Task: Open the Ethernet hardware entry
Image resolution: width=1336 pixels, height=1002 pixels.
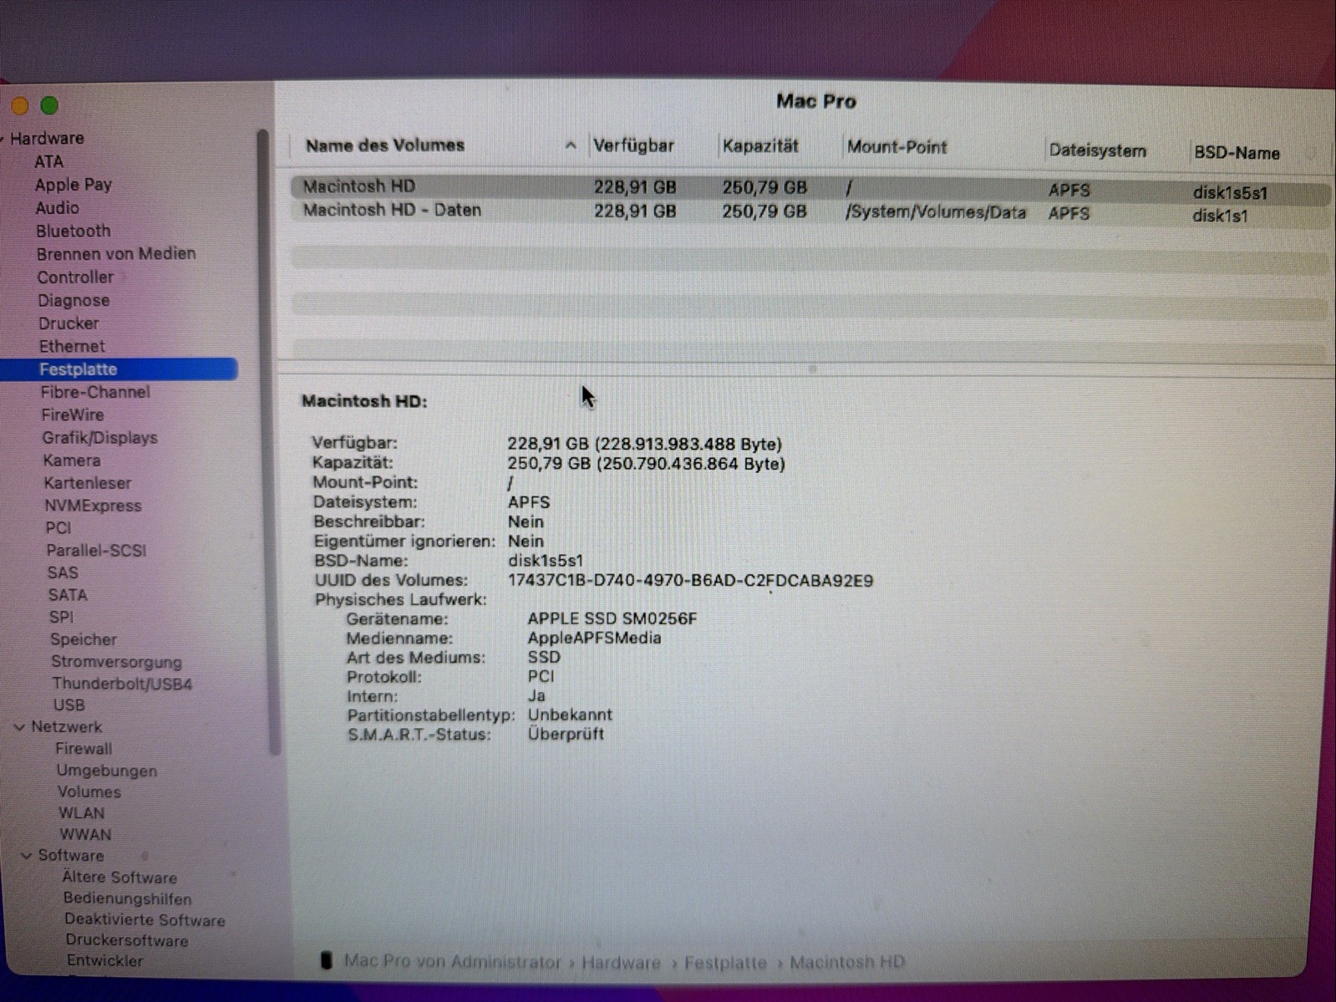Action: coord(72,346)
